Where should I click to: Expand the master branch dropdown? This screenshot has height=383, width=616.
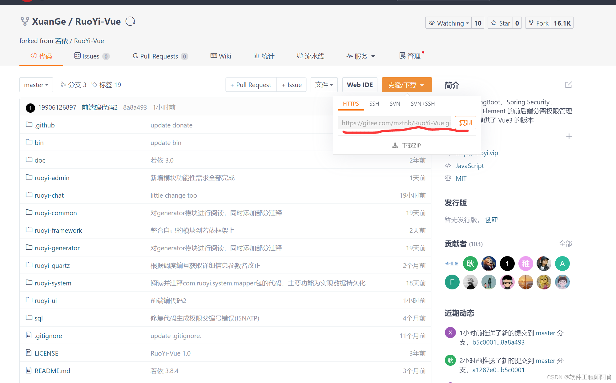pos(36,85)
